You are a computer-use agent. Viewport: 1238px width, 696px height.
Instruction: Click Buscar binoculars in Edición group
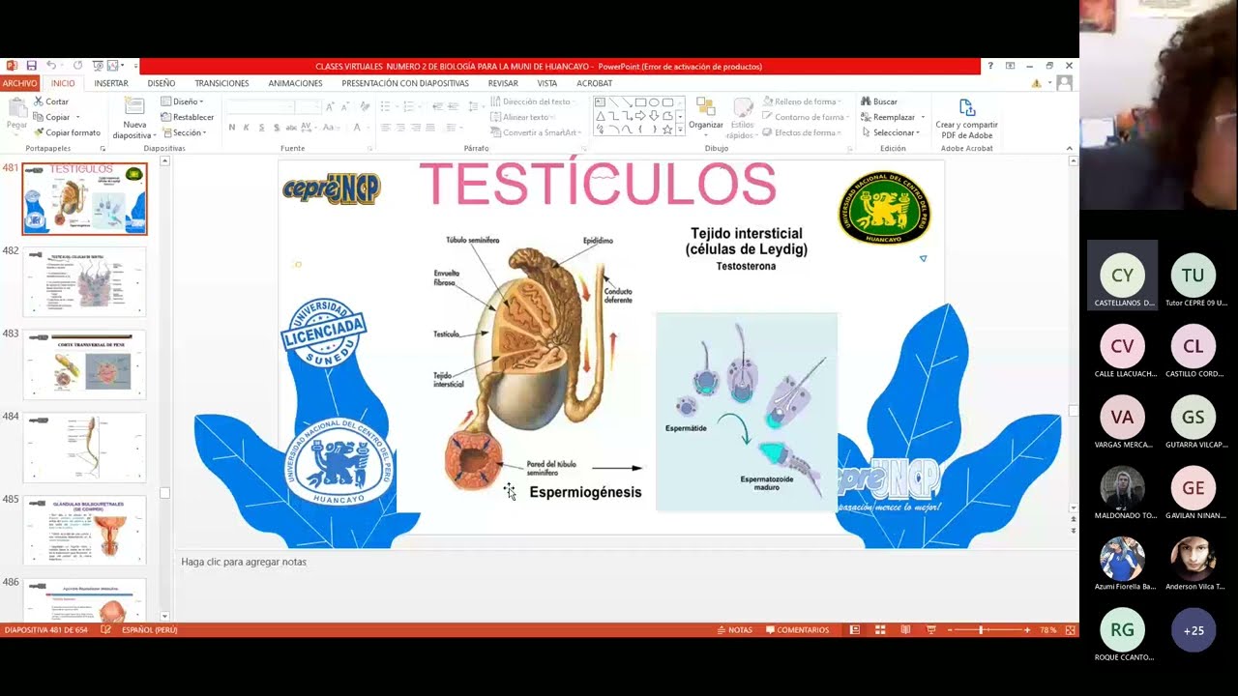point(879,101)
